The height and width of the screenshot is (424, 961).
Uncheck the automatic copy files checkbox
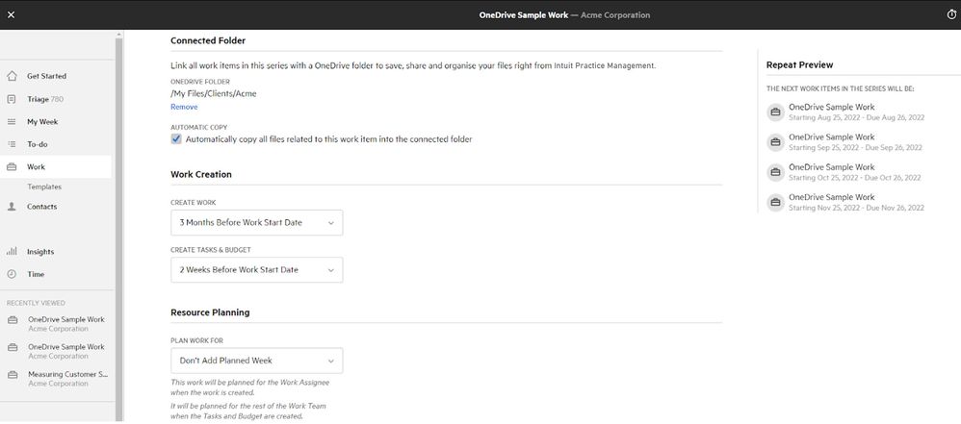tap(176, 138)
